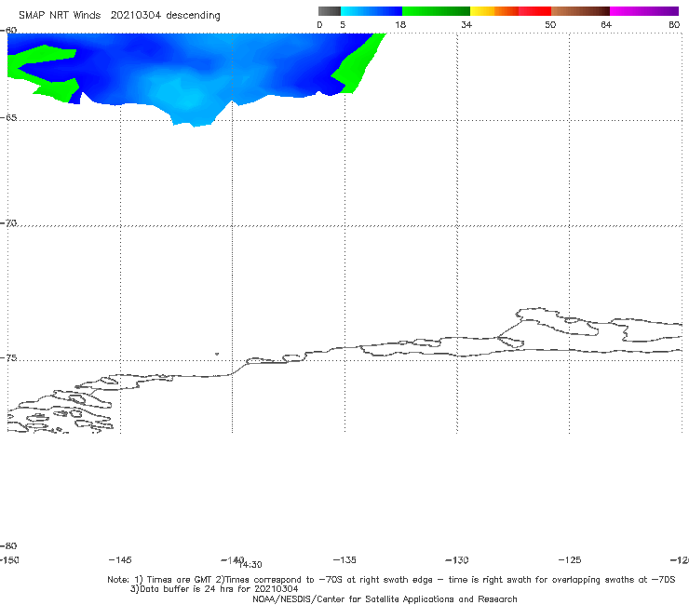Choose the green segment of the wind scale

436,11
